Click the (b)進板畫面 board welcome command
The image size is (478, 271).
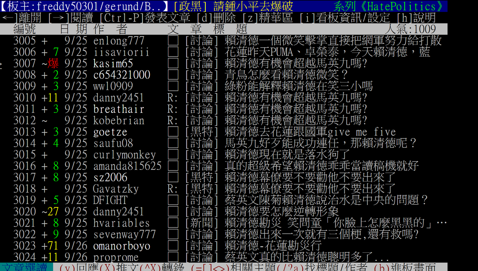(404, 267)
